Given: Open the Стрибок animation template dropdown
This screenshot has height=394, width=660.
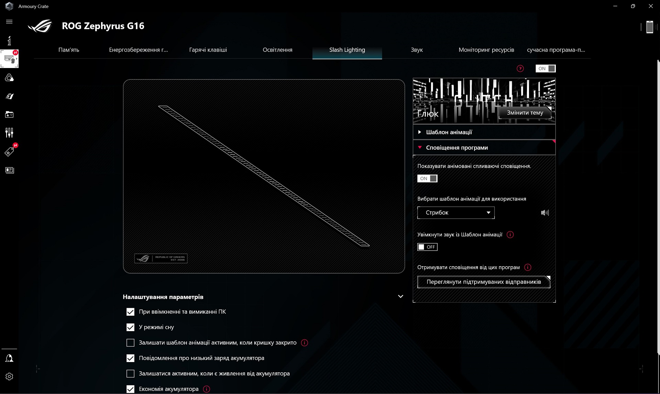Looking at the screenshot, I should (x=456, y=213).
